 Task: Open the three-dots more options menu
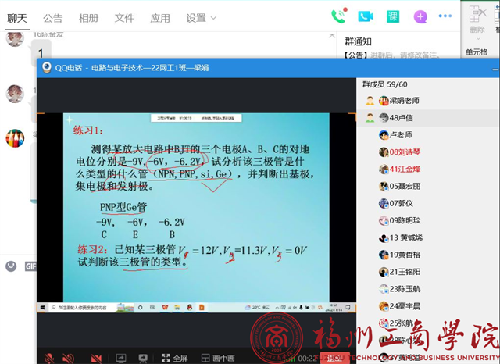[445, 16]
